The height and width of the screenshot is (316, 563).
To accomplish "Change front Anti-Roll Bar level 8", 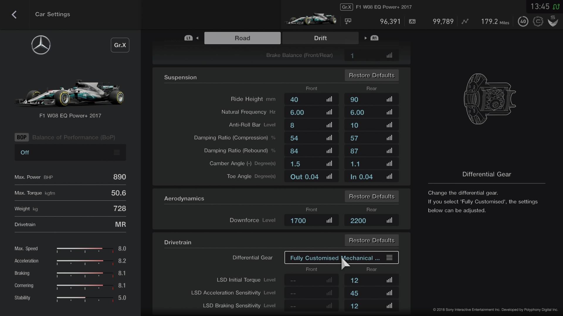I will [x=311, y=125].
